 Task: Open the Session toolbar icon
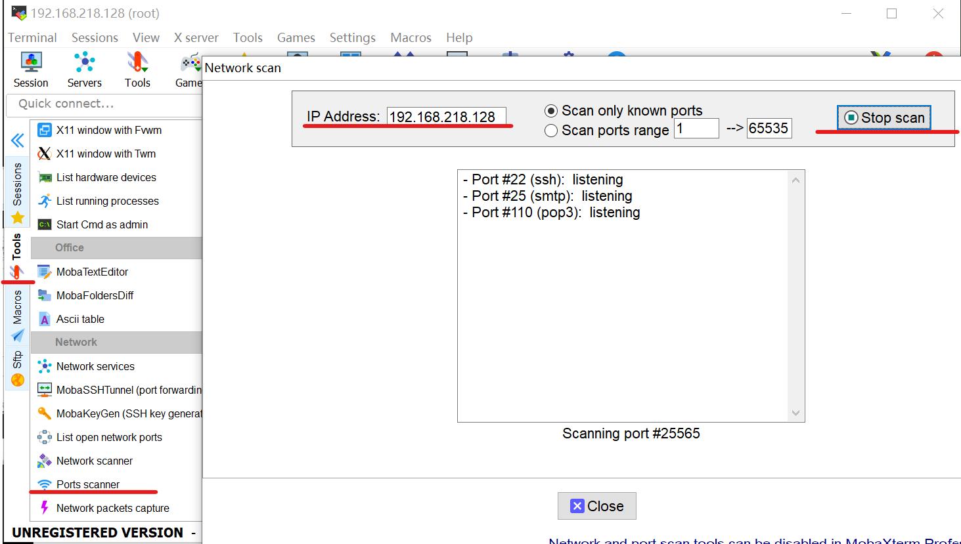pyautogui.click(x=31, y=70)
